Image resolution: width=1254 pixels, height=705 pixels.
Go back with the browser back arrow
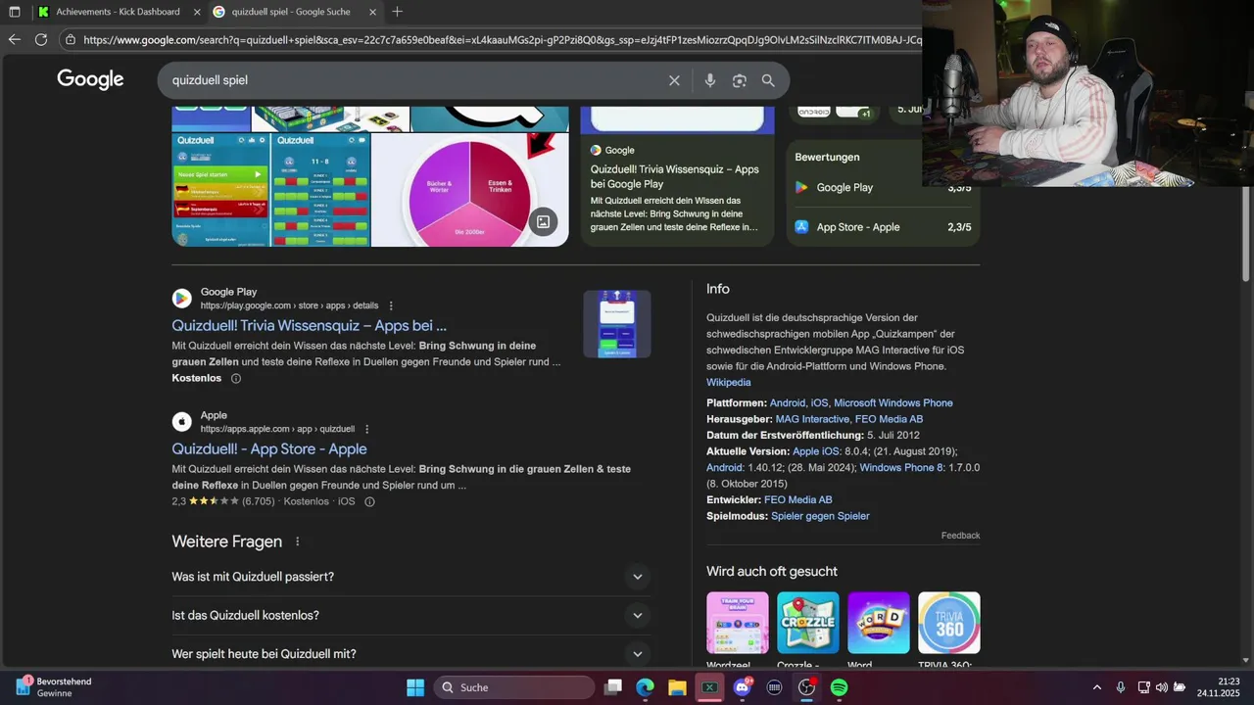pyautogui.click(x=14, y=40)
